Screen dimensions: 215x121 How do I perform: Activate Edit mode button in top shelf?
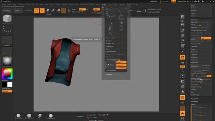pos(37,11)
